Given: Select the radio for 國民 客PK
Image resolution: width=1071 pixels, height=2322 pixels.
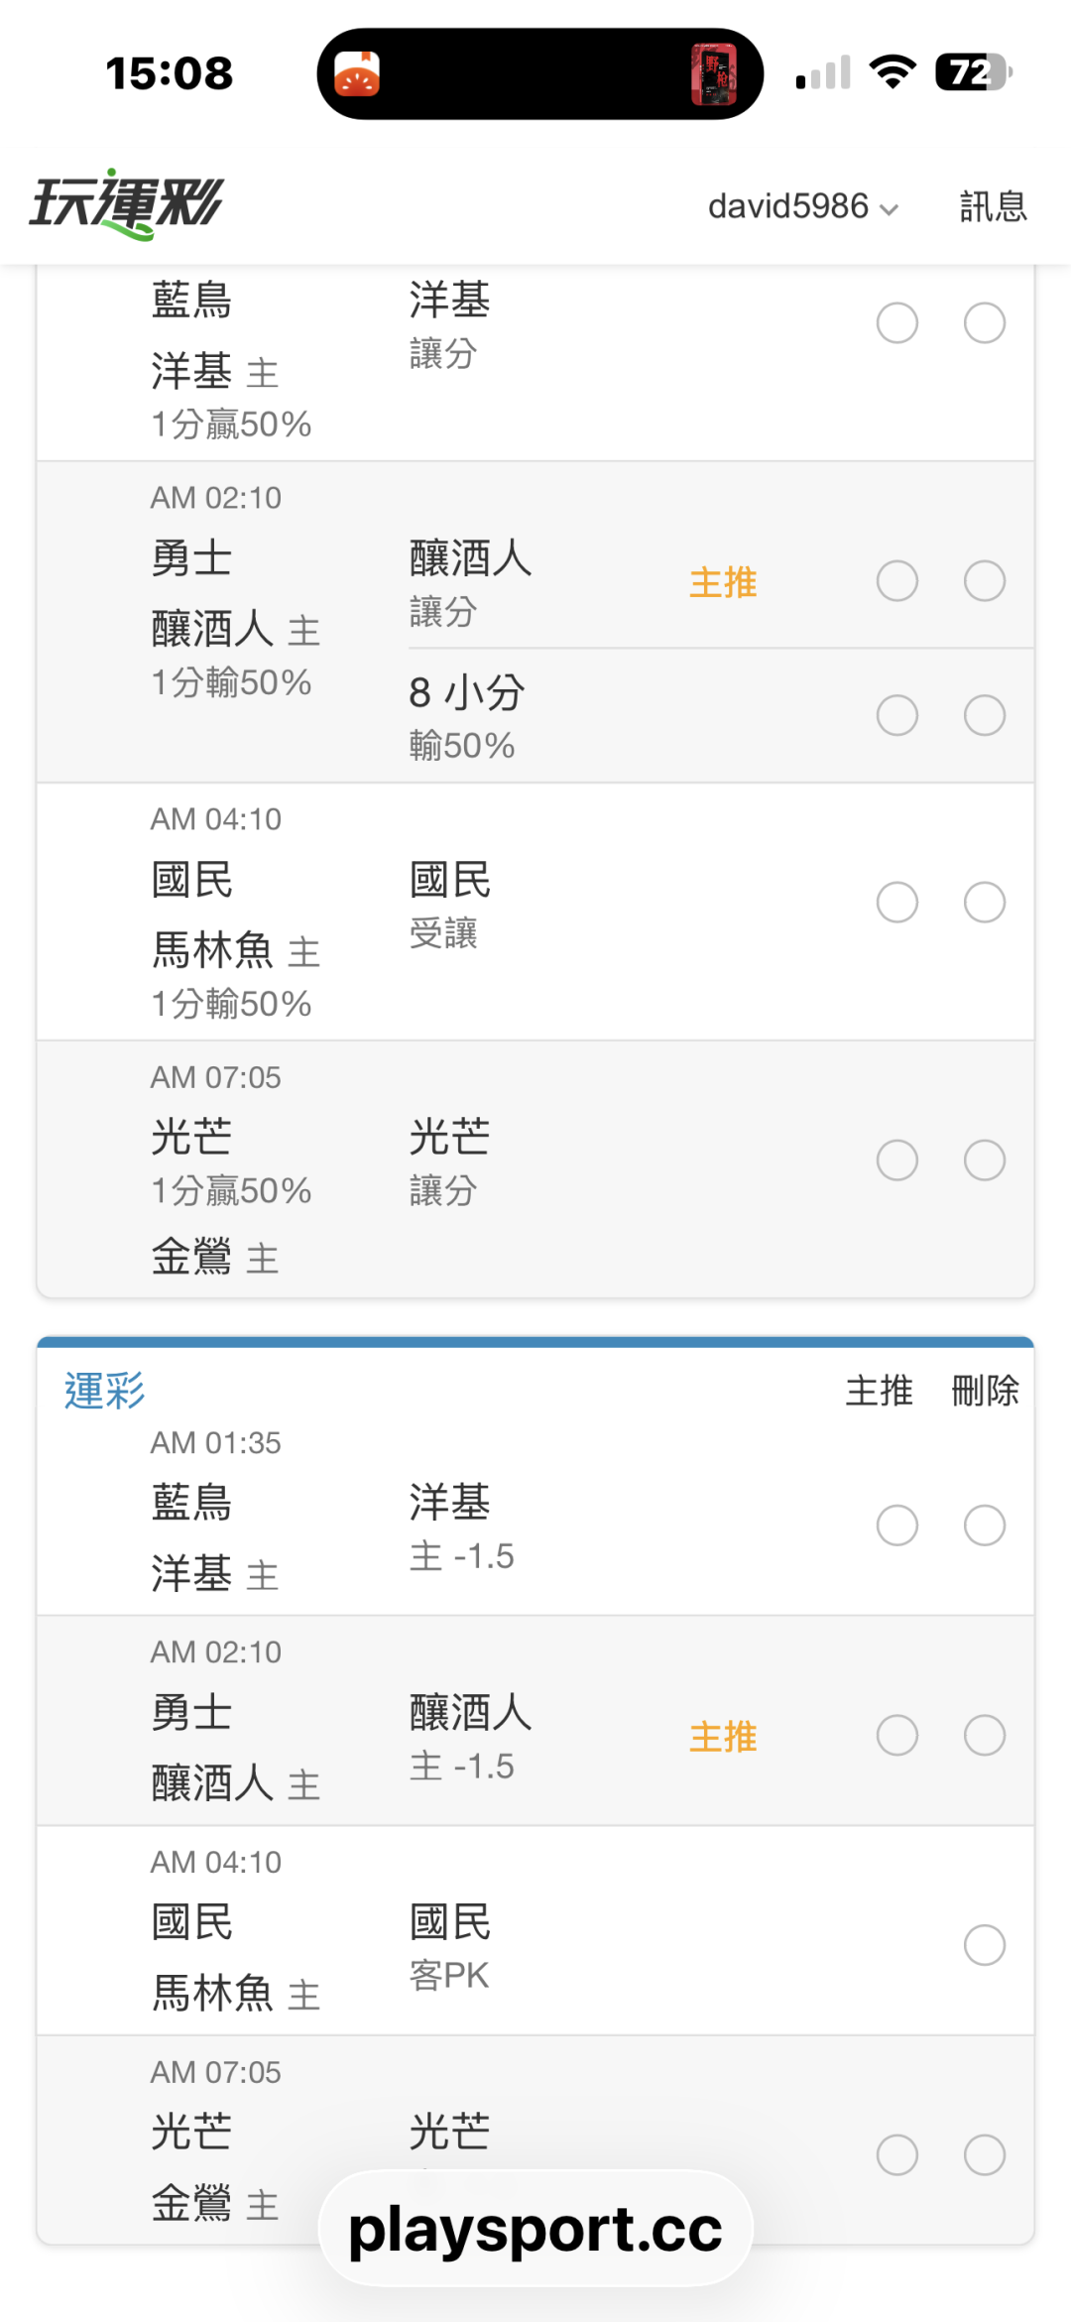Looking at the screenshot, I should click(x=985, y=1946).
